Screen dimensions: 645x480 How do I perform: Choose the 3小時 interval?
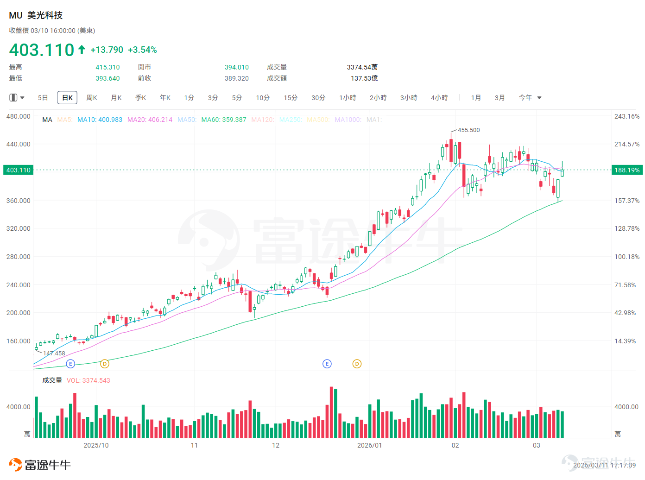click(x=409, y=98)
